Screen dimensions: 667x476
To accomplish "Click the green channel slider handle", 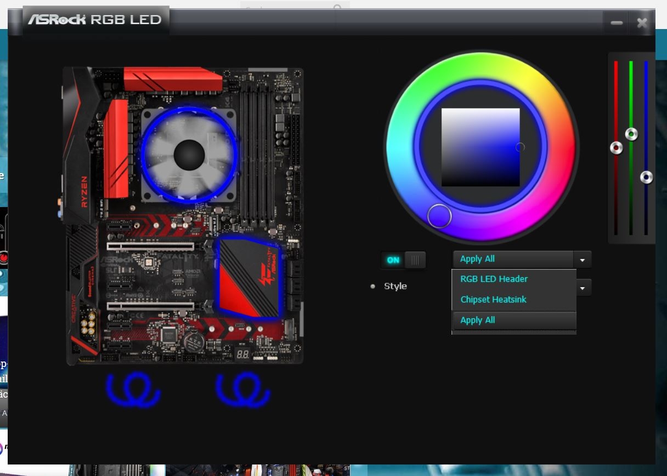I will [631, 134].
